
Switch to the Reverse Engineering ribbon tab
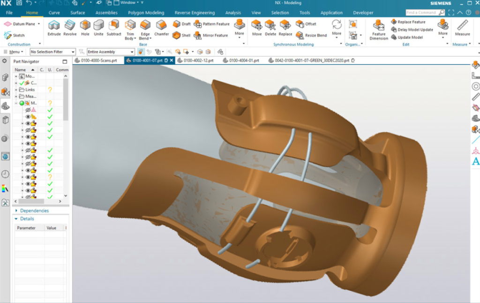(x=195, y=13)
